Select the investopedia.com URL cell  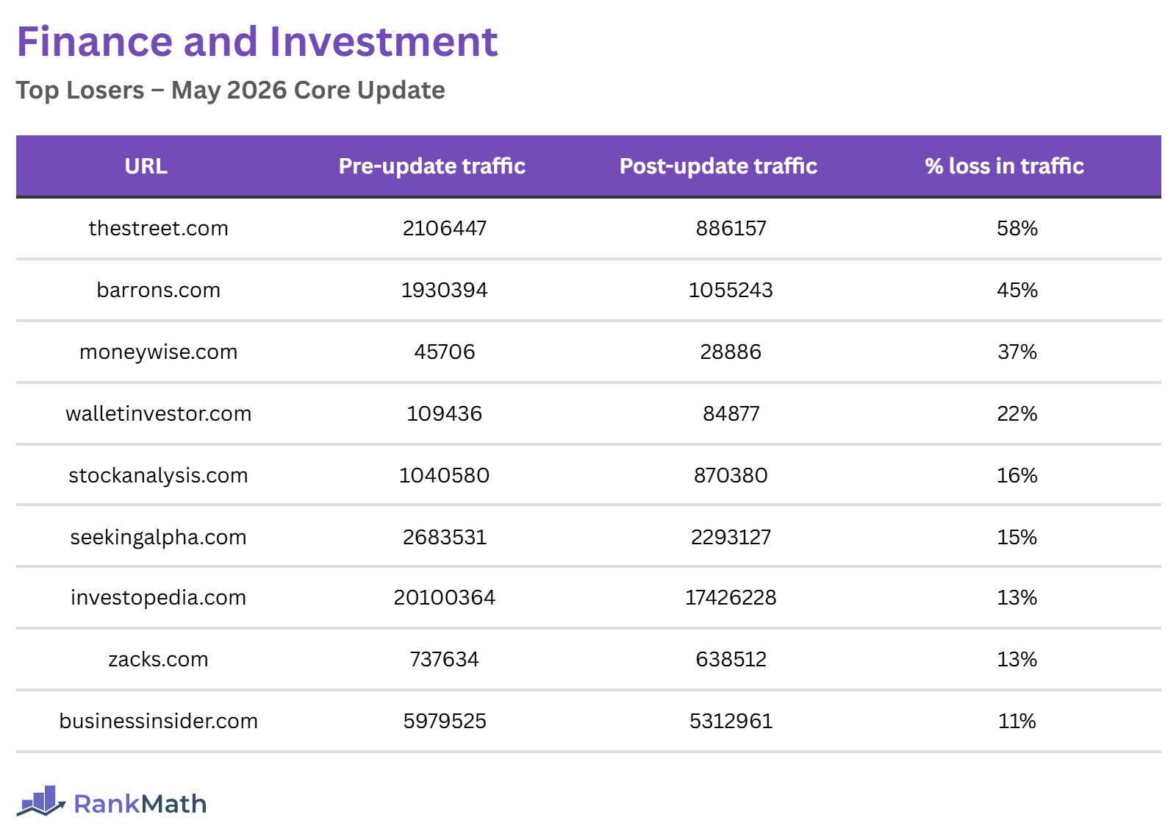(159, 597)
